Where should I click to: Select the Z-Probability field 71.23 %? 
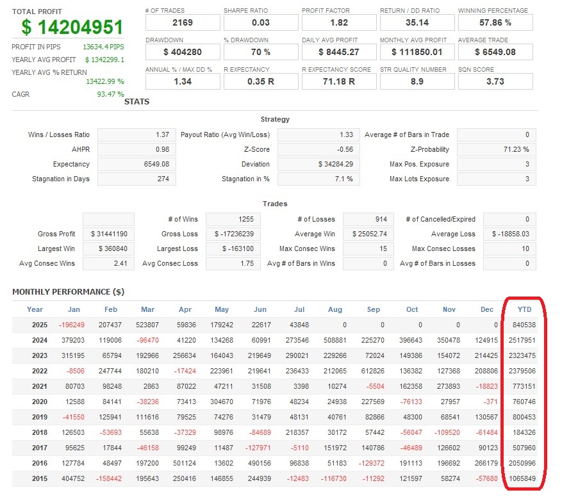click(x=497, y=149)
